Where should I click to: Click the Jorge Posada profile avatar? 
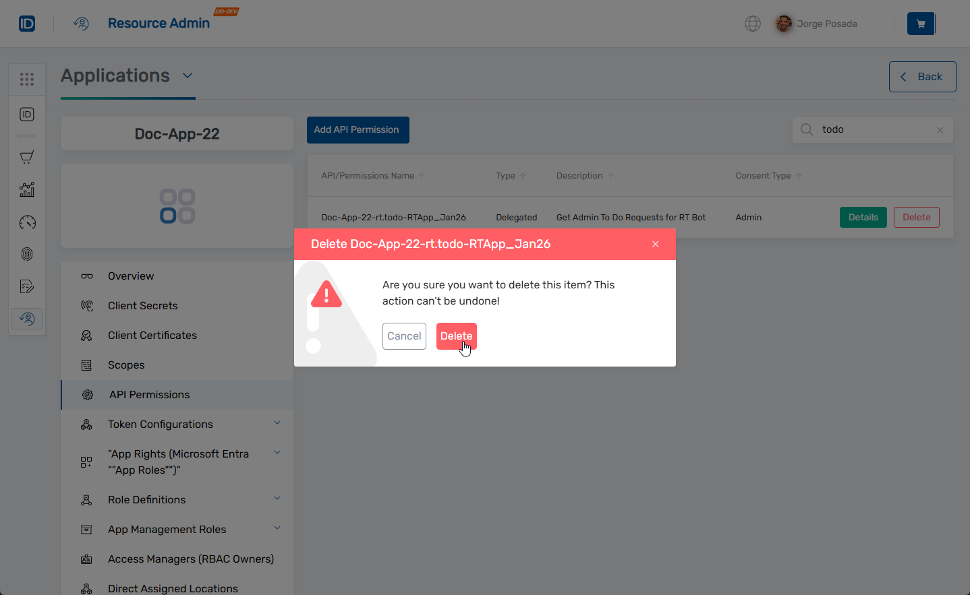(x=783, y=23)
